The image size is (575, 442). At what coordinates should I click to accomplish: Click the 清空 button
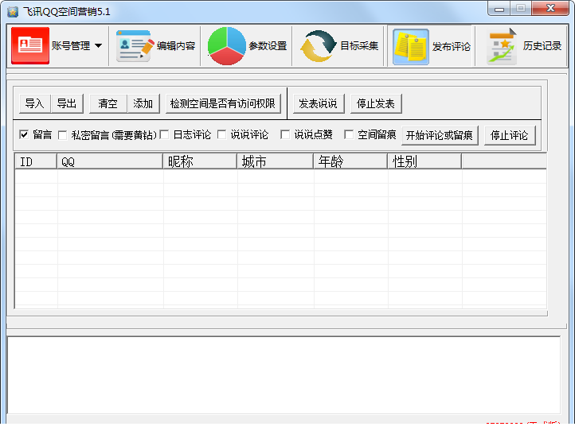108,103
